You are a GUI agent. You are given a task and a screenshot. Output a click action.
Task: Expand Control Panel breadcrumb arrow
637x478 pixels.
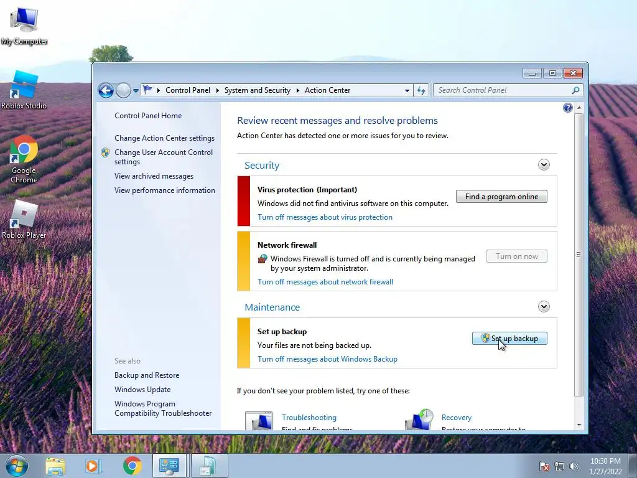[x=217, y=90]
